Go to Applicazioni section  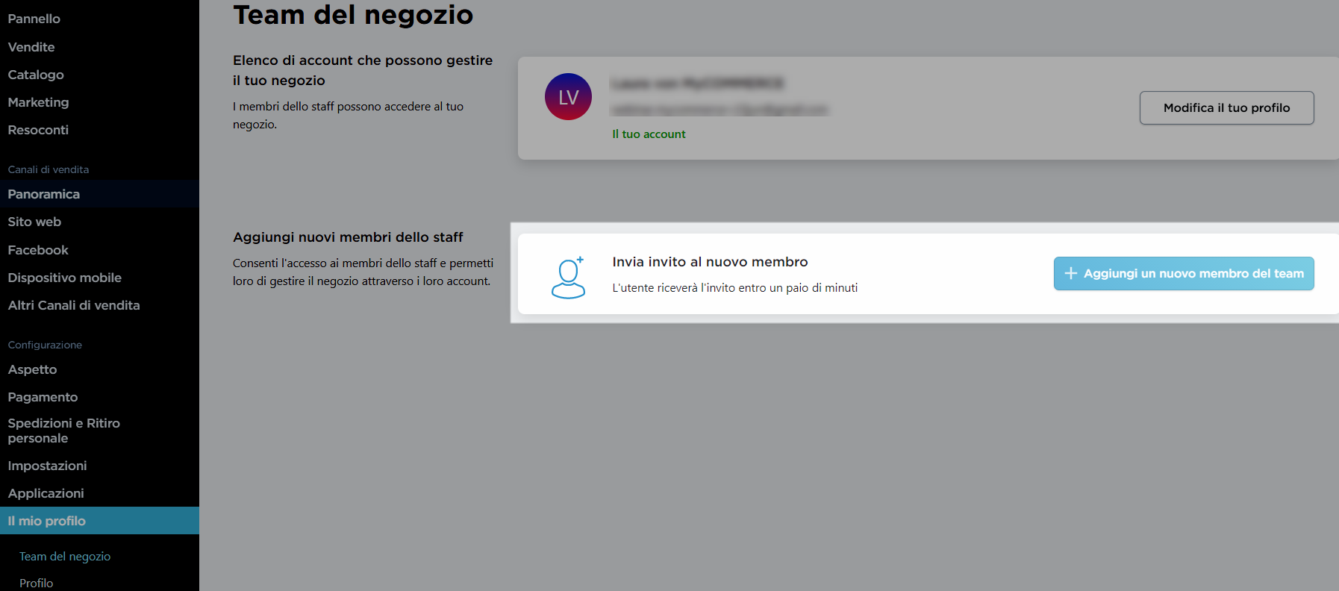[x=46, y=493]
